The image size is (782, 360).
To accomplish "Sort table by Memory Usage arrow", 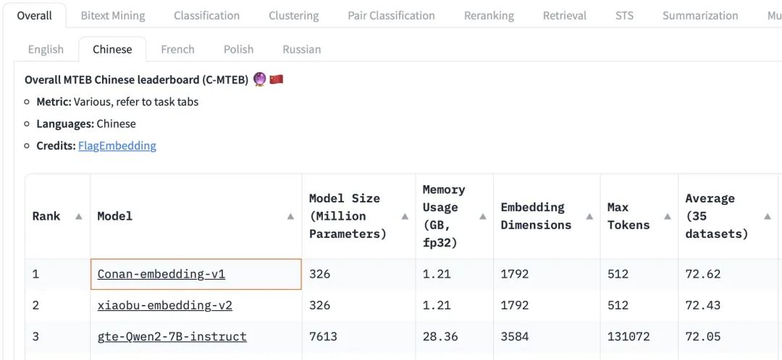I will [x=483, y=216].
